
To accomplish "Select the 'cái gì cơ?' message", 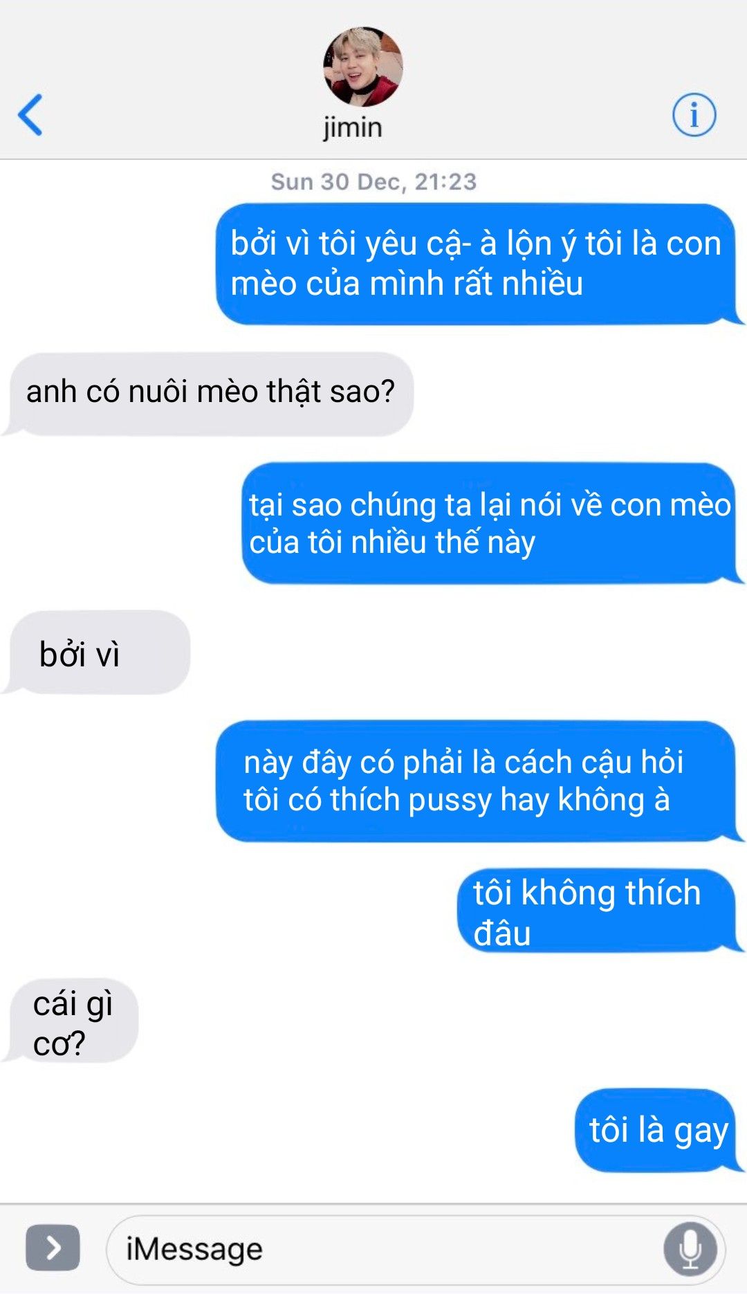I will [72, 1021].
